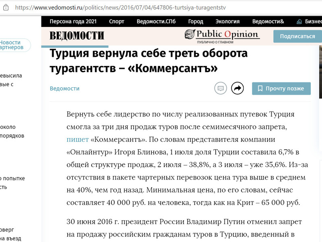Click the Ведомости logo
Screen dimensions: 322x242
[x=77, y=36]
